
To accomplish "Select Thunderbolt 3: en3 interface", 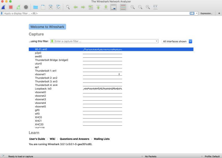I will pyautogui.click(x=111, y=81).
